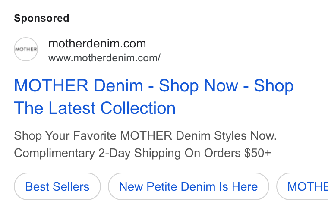Image resolution: width=328 pixels, height=214 pixels.
Task: Click the "The Latest Collection" headline line
Action: pos(95,108)
